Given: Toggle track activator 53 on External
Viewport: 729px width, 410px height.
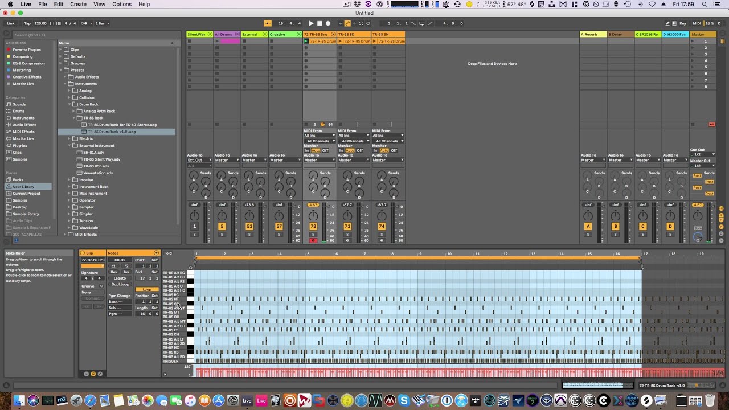Looking at the screenshot, I should pos(249,226).
